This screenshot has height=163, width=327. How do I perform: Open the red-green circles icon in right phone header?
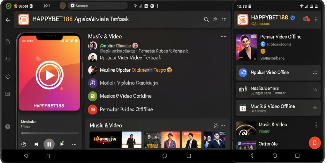tap(306, 19)
